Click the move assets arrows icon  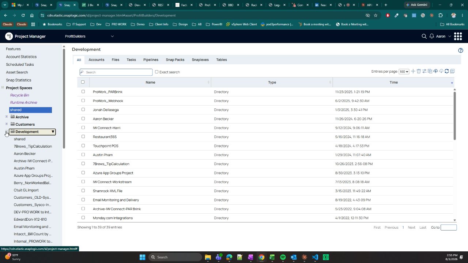[424, 71]
